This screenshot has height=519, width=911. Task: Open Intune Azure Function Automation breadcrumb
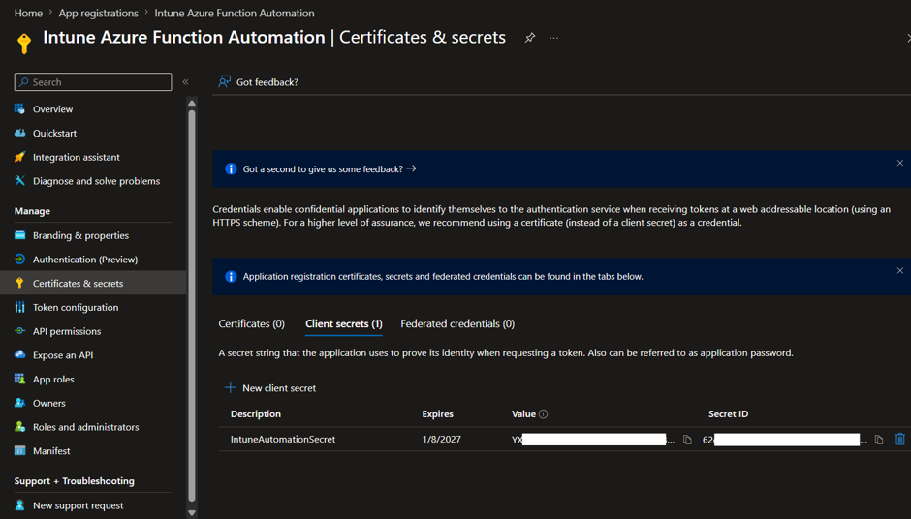click(x=235, y=13)
